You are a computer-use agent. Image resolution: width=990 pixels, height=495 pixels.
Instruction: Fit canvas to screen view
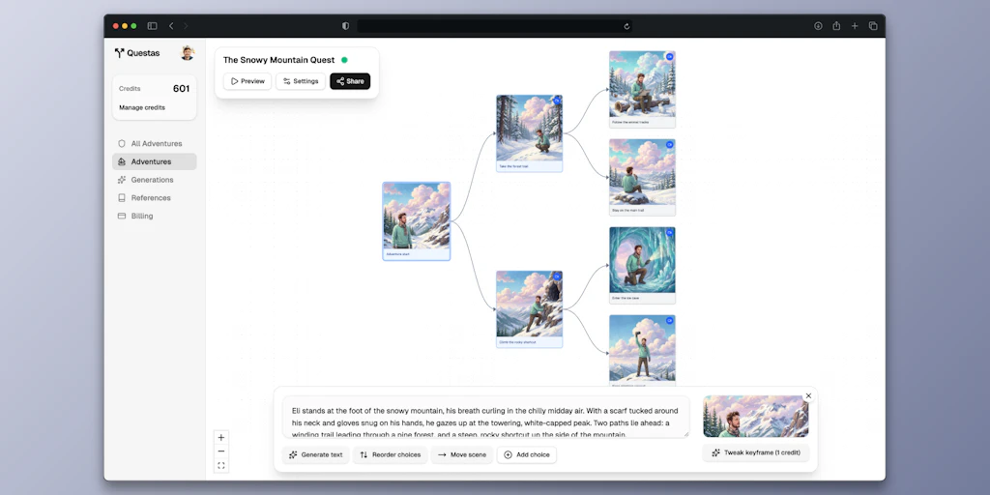click(x=221, y=465)
